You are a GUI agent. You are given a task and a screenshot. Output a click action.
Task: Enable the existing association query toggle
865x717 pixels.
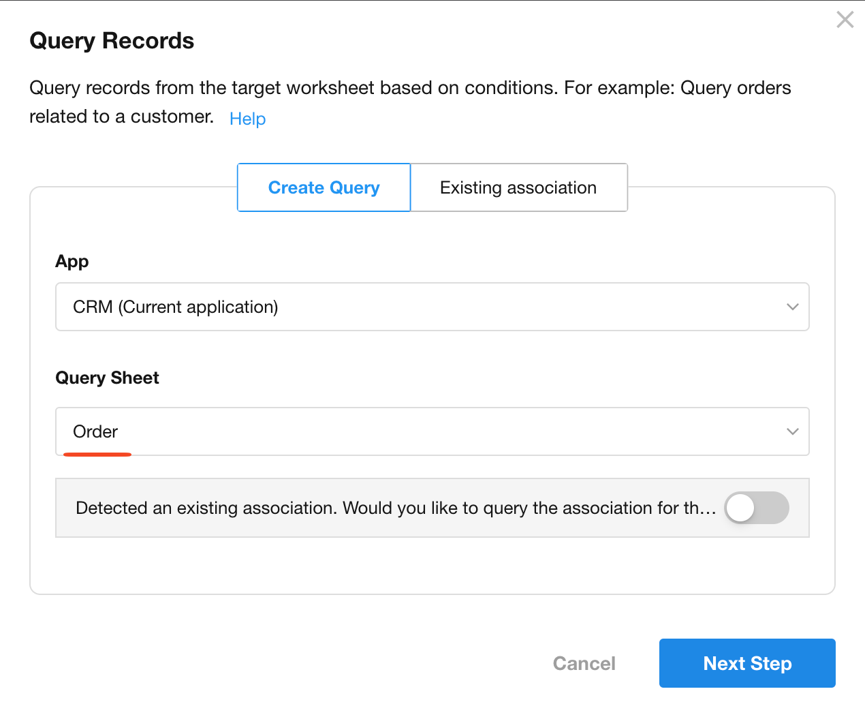click(756, 508)
